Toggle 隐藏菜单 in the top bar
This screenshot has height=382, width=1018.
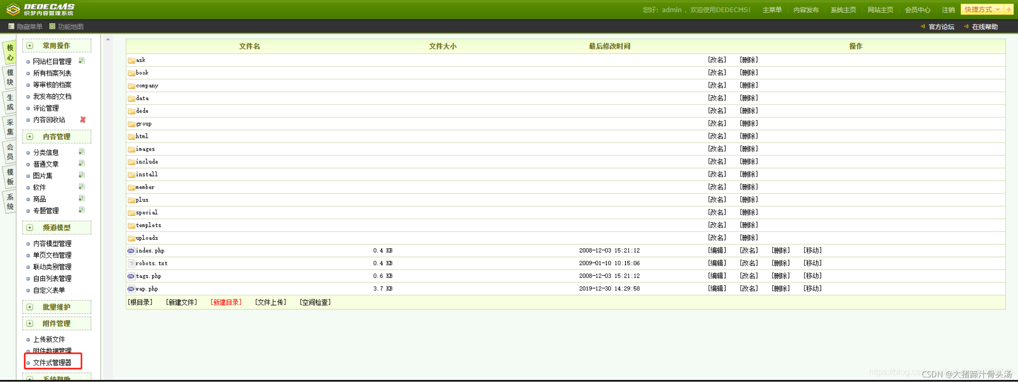(x=25, y=27)
